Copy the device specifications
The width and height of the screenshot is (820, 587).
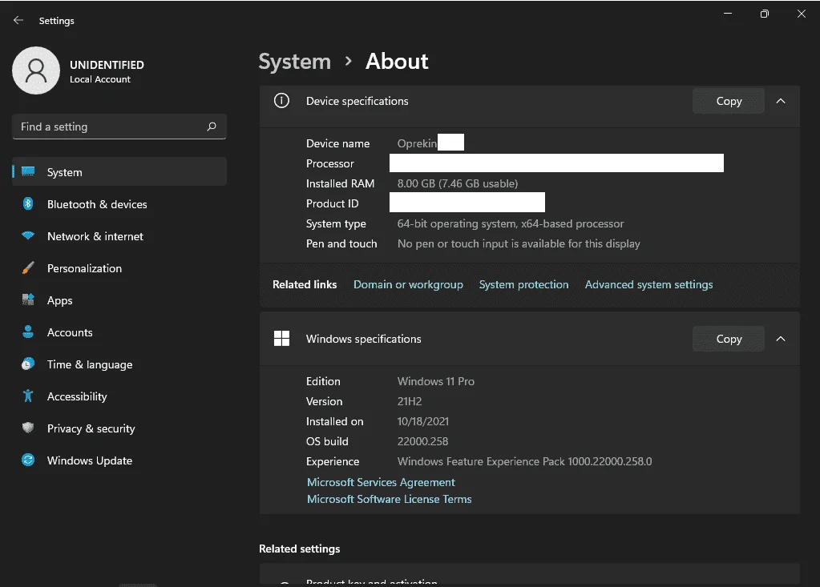[729, 102]
